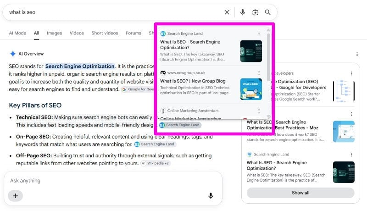Open sidebar 'What Is SEO - Search Engine Optimization?' link
The image size is (367, 211).
pyautogui.click(x=277, y=166)
